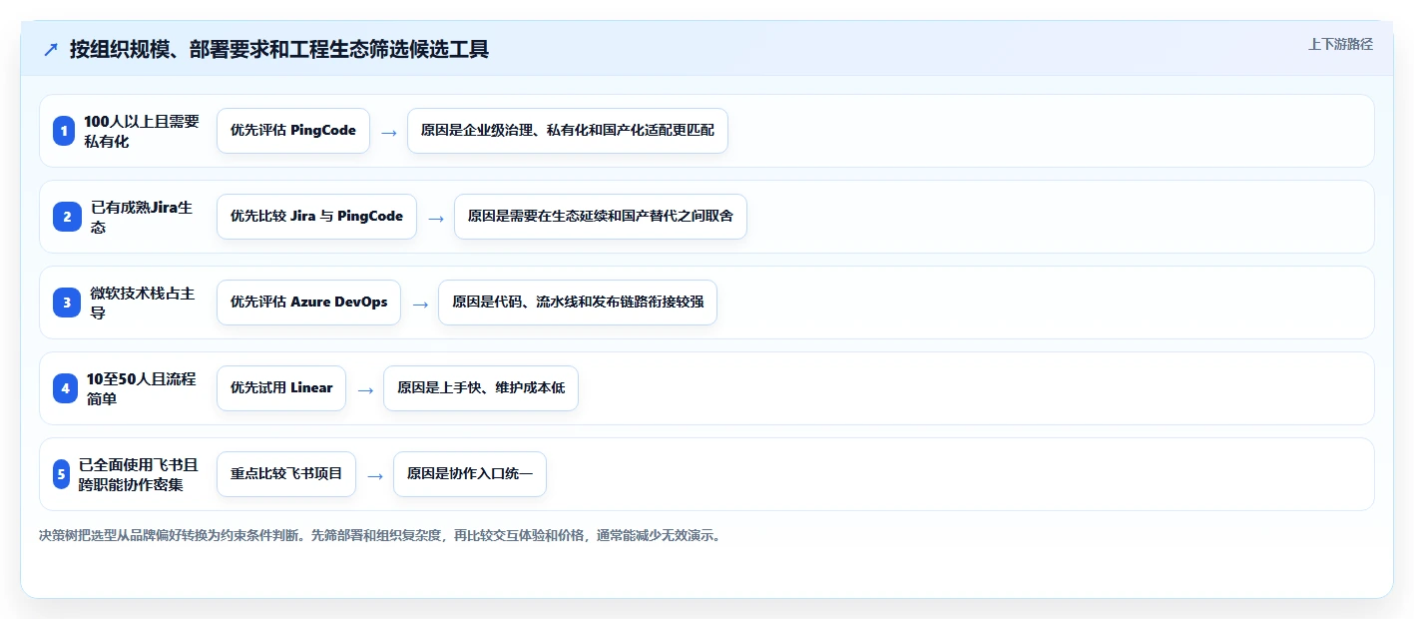Select the 优先比较 Jira 与 PingCode box

[x=316, y=217]
